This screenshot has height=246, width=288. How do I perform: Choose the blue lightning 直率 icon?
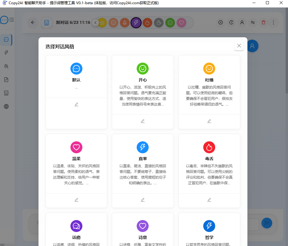(x=143, y=147)
